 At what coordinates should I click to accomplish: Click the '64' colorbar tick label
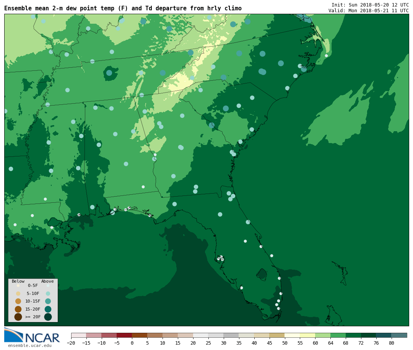click(x=330, y=343)
